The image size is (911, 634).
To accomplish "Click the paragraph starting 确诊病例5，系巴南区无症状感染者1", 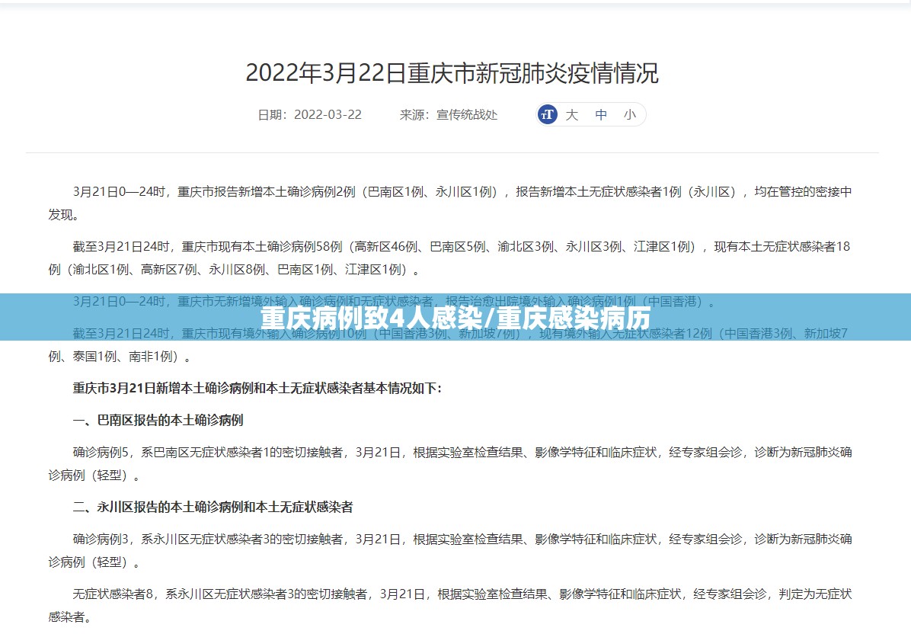I will tap(450, 463).
